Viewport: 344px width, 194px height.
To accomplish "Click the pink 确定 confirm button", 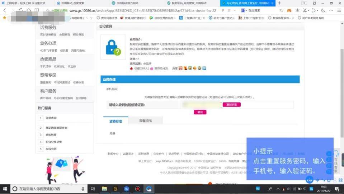I will pyautogui.click(x=200, y=112).
